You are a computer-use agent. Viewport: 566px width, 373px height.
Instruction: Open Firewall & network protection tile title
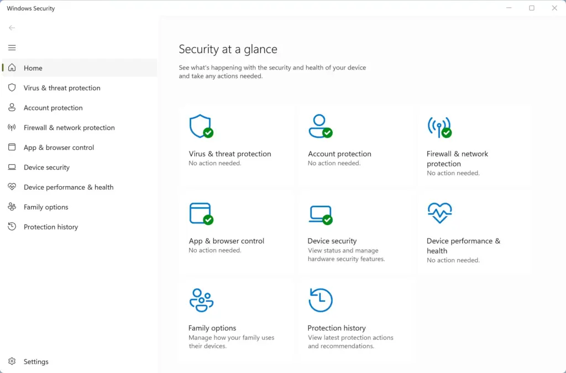[457, 159]
